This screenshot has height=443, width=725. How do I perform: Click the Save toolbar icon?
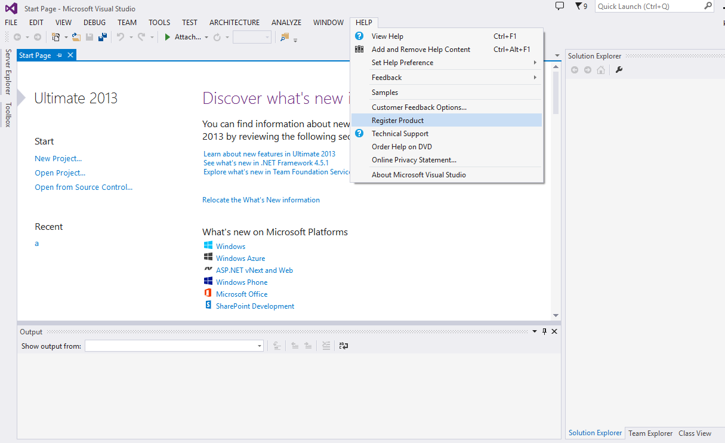(x=90, y=37)
